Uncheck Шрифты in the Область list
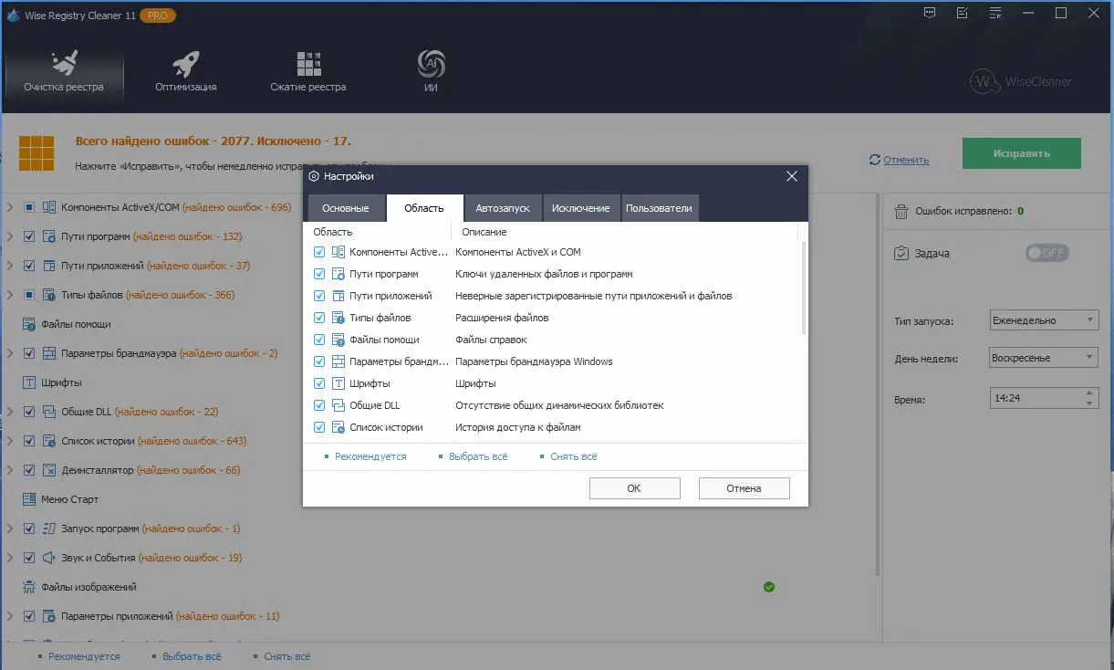The image size is (1114, 670). (x=319, y=382)
